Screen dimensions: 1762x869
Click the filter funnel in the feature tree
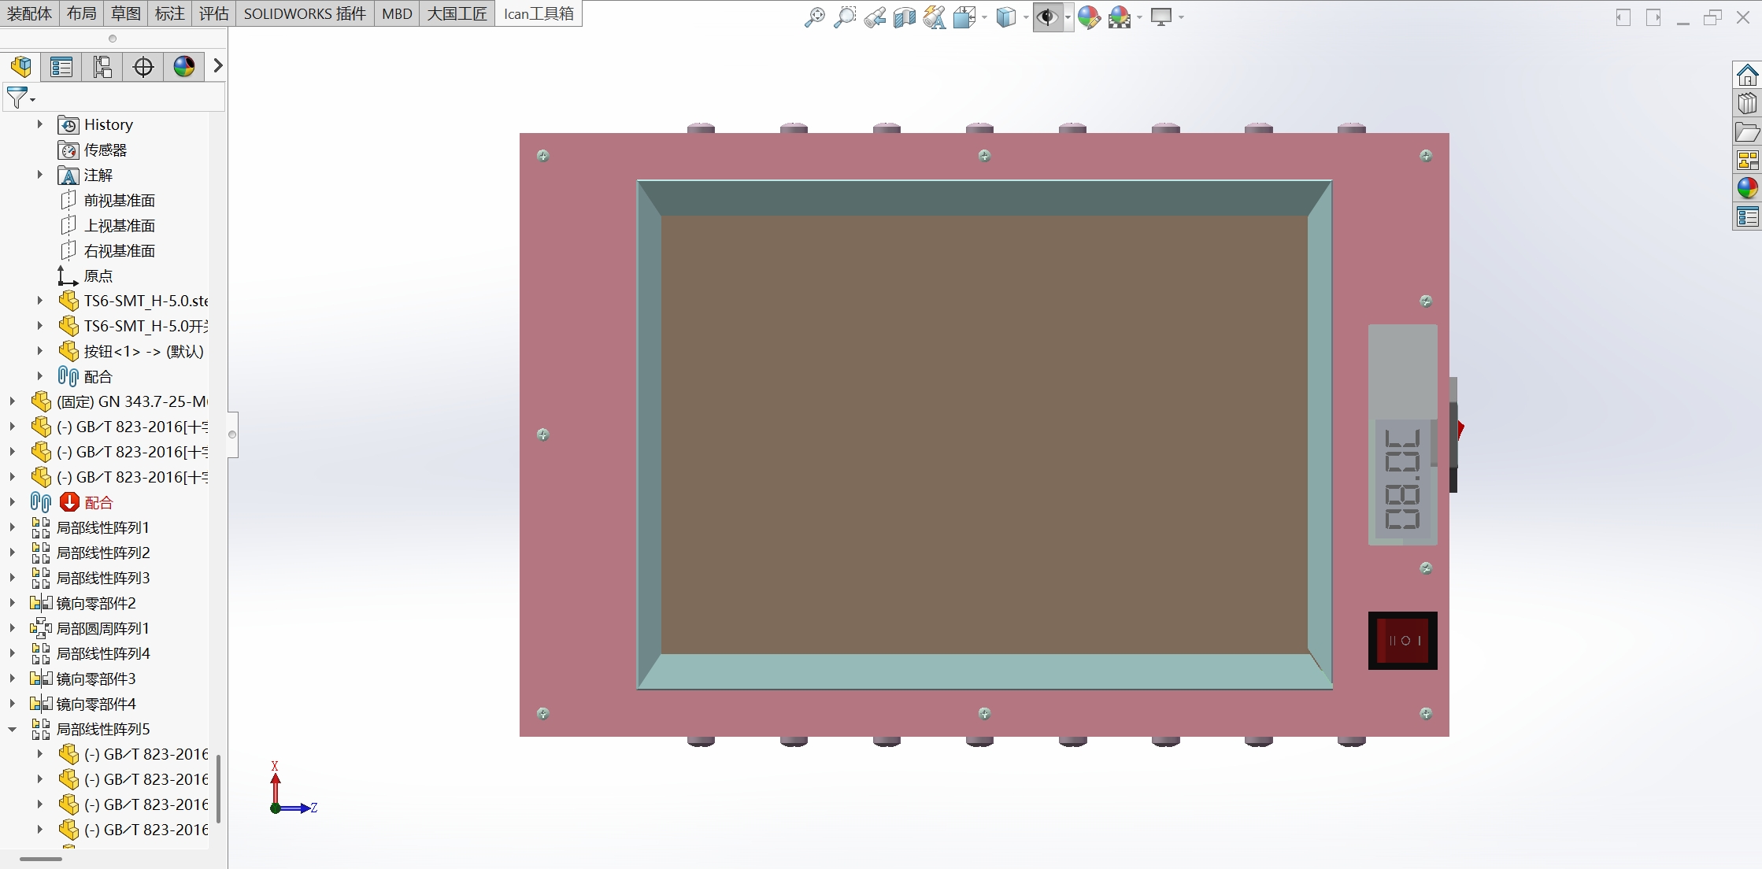pos(17,98)
